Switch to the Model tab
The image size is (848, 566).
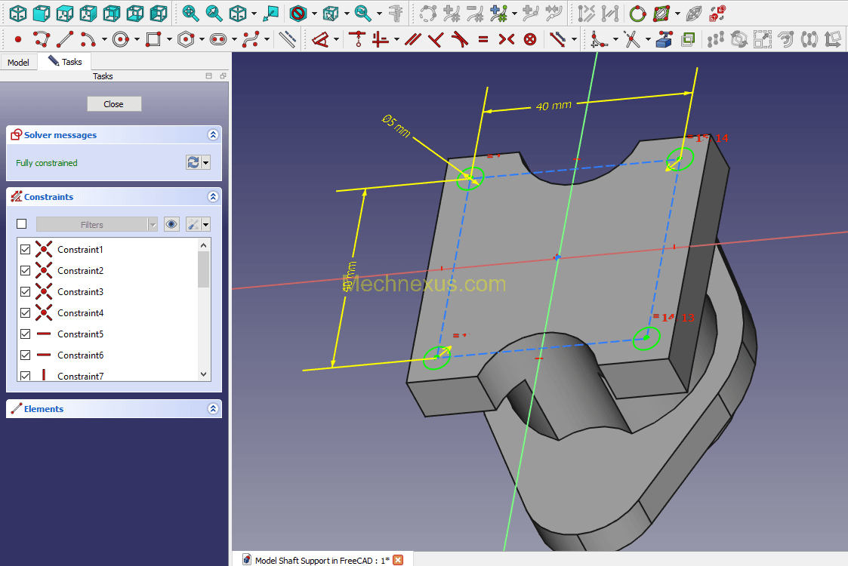click(x=19, y=62)
